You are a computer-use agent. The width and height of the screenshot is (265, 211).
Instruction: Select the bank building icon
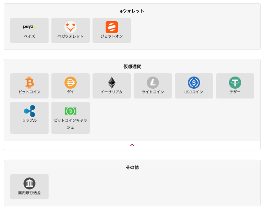tap(29, 183)
